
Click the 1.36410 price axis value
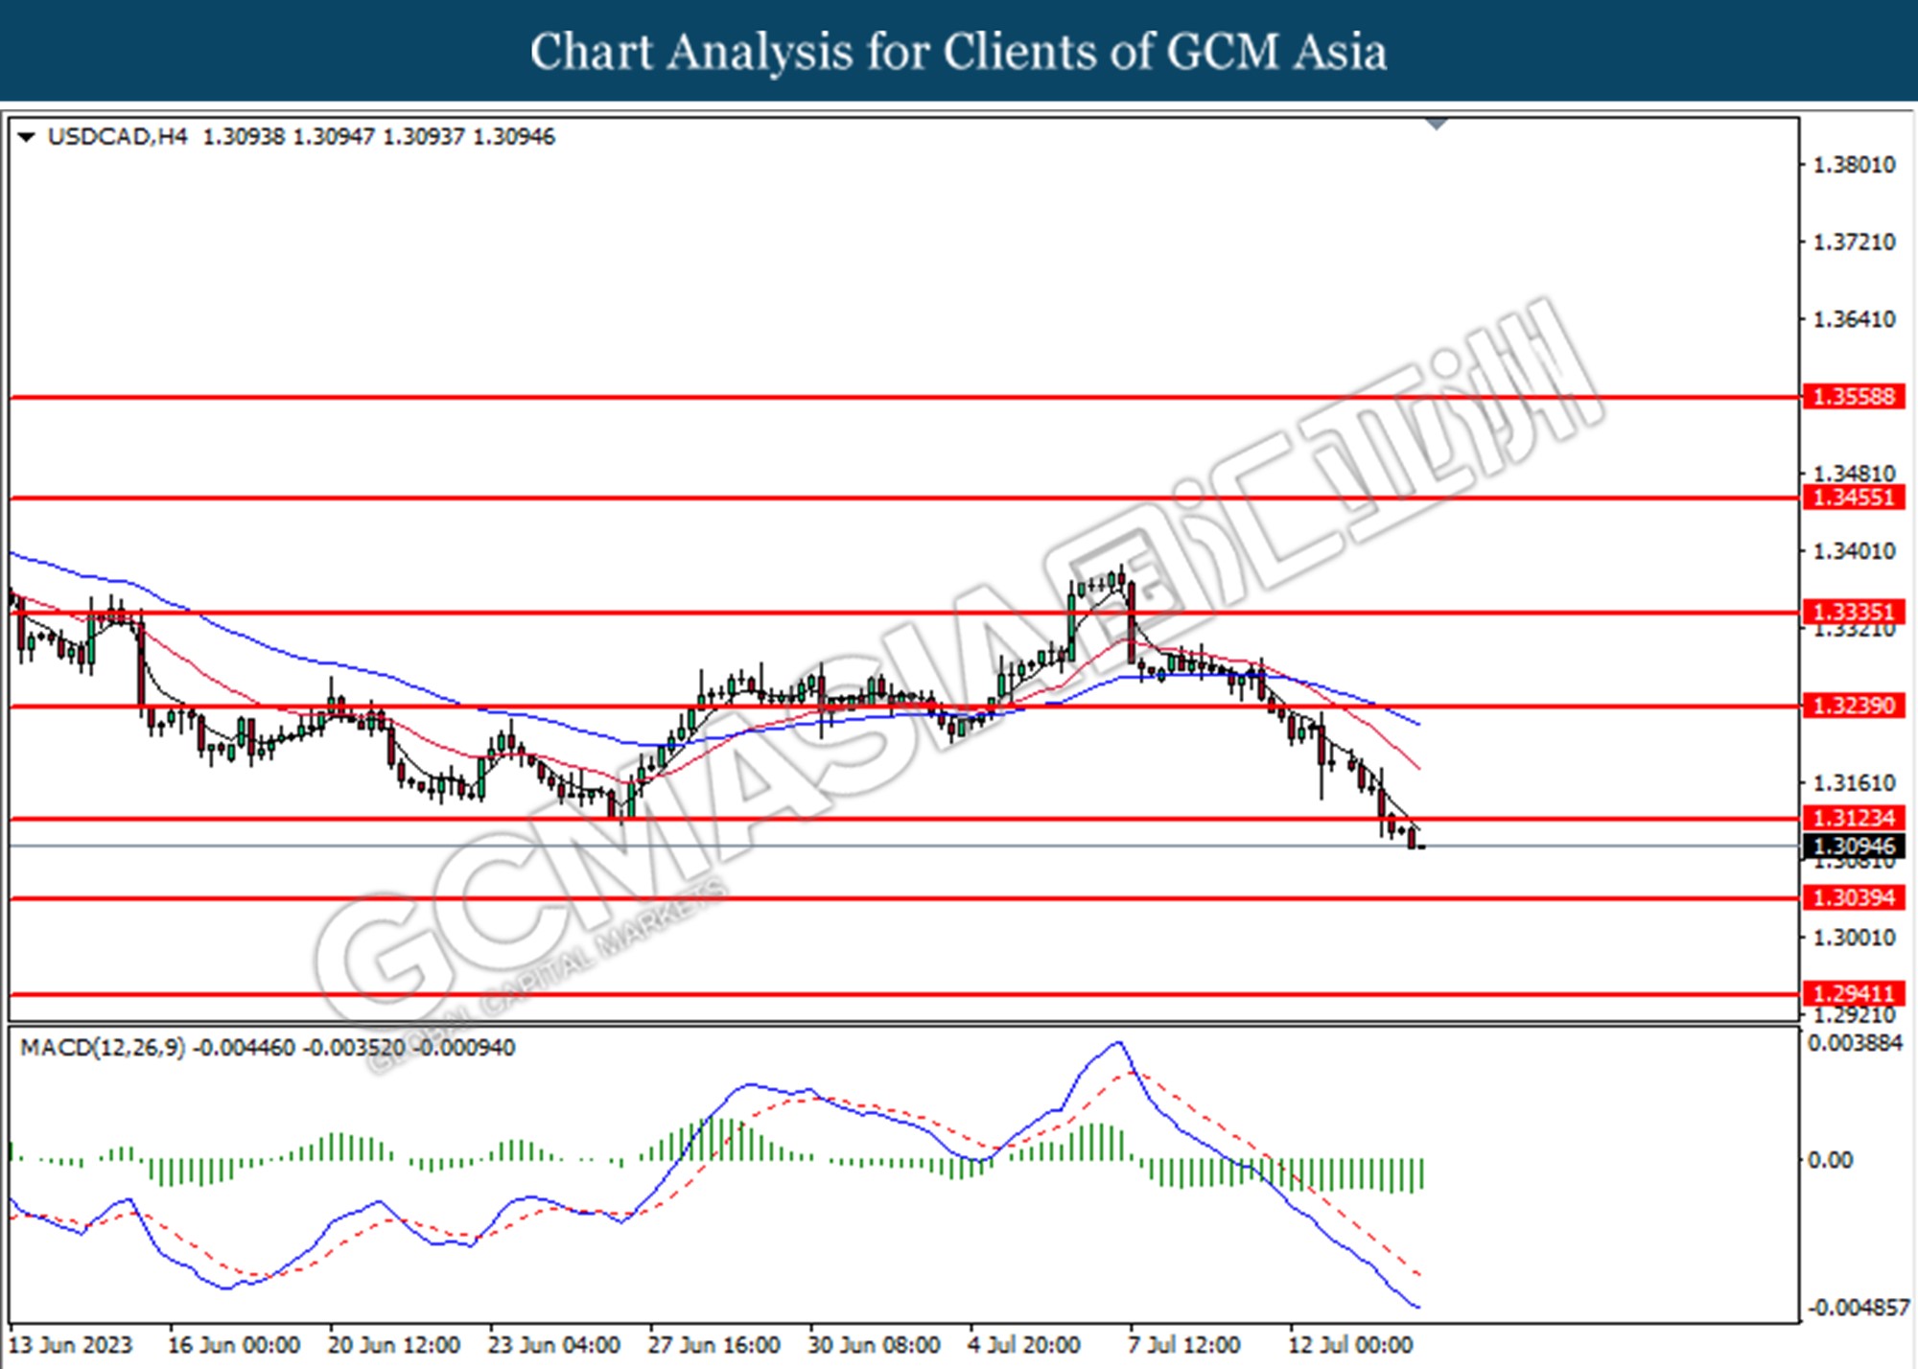pos(1855,319)
